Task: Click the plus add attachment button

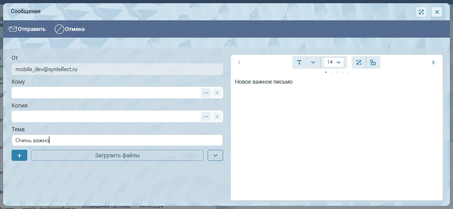Action: point(19,155)
